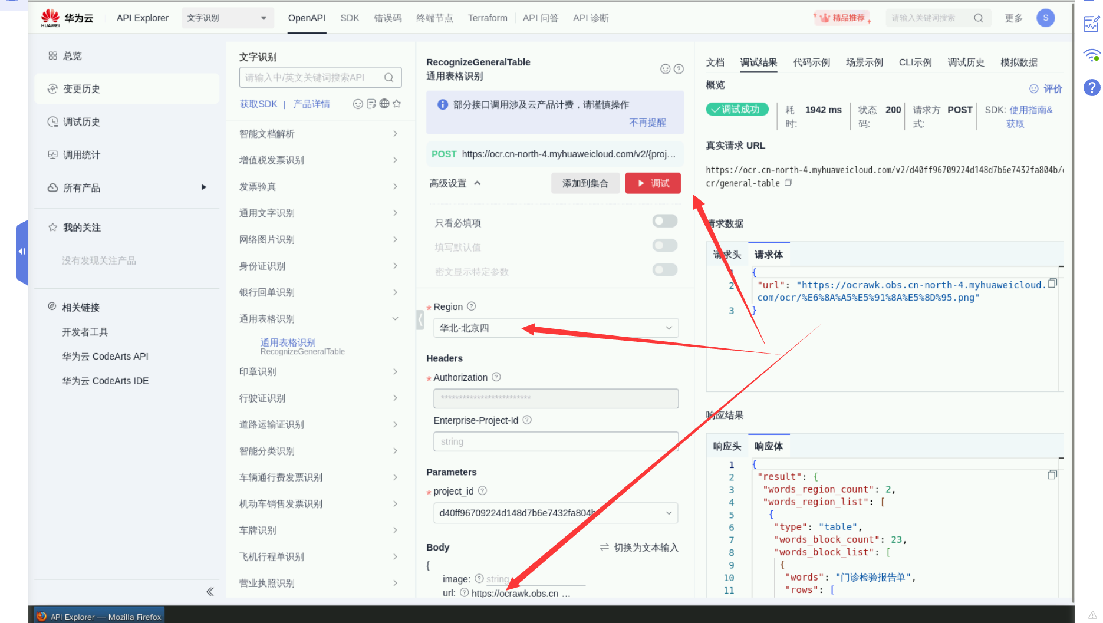Switch to the 错误码 tab
This screenshot has width=1103, height=623.
point(388,18)
